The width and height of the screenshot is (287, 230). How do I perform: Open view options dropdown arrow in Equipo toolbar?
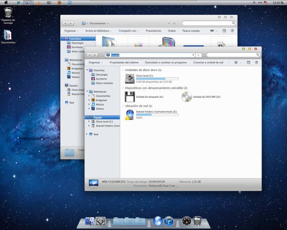241,63
